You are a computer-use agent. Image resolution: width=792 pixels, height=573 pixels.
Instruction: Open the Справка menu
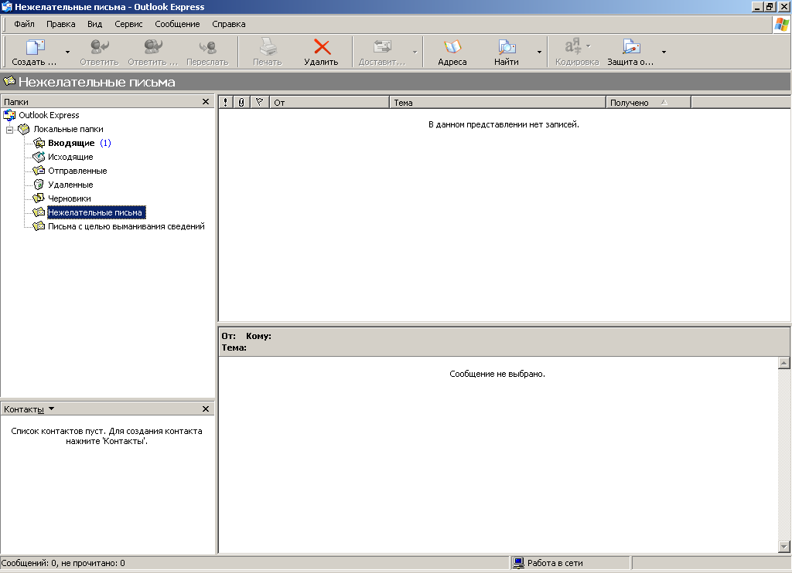[229, 24]
